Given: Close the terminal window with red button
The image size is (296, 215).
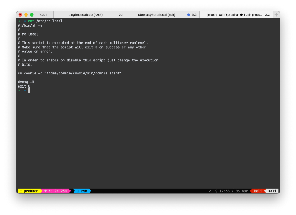Looking at the screenshot, I should pyautogui.click(x=20, y=15).
